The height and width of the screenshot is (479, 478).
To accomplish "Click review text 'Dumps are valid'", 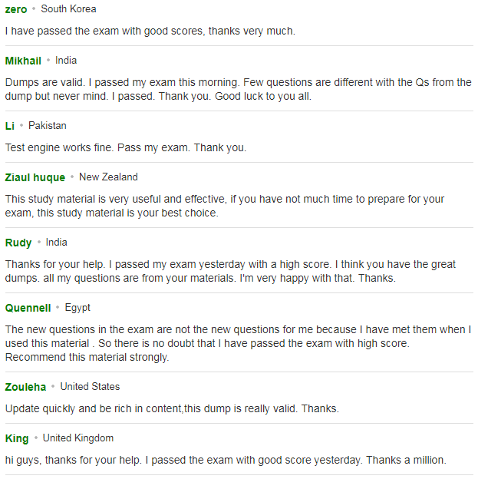I will (239, 89).
